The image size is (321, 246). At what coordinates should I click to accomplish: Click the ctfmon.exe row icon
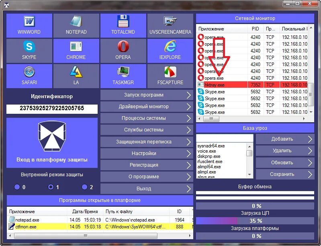[12, 227]
